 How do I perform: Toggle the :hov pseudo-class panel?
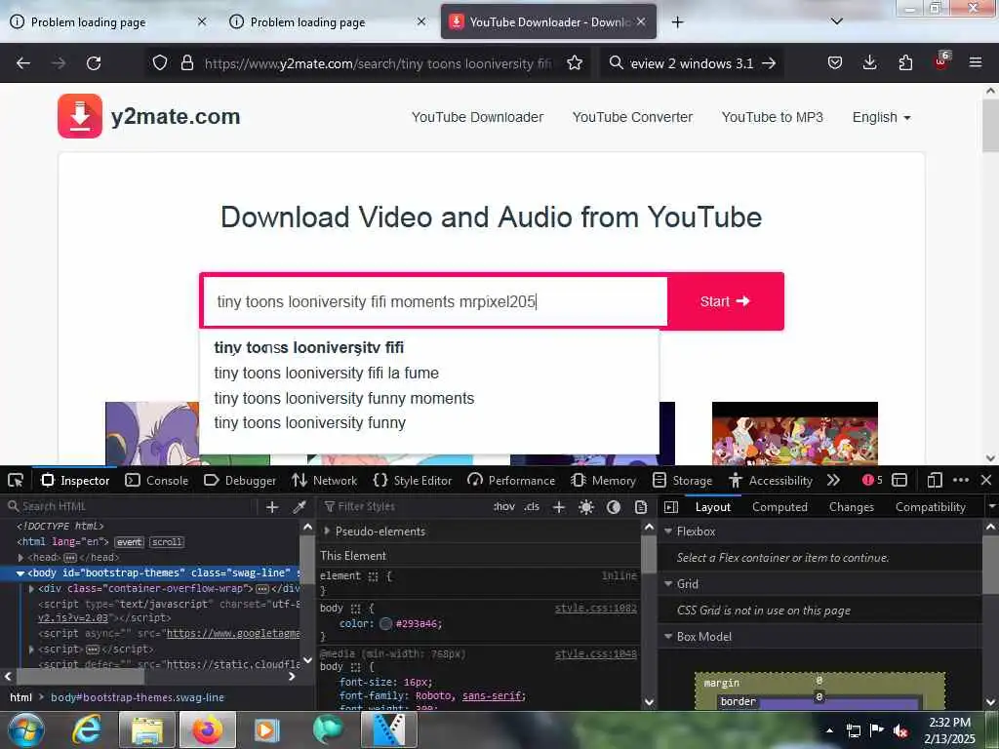(x=504, y=507)
